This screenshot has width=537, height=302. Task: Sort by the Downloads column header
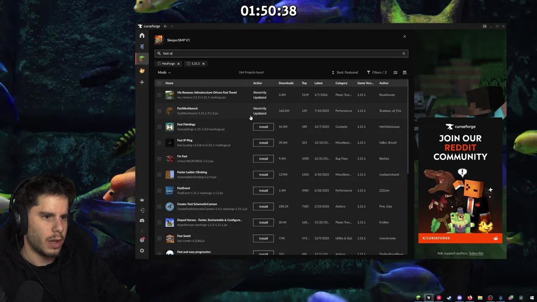click(x=286, y=83)
